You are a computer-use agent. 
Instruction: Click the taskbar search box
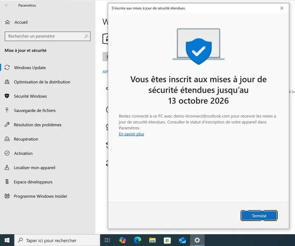point(57,240)
